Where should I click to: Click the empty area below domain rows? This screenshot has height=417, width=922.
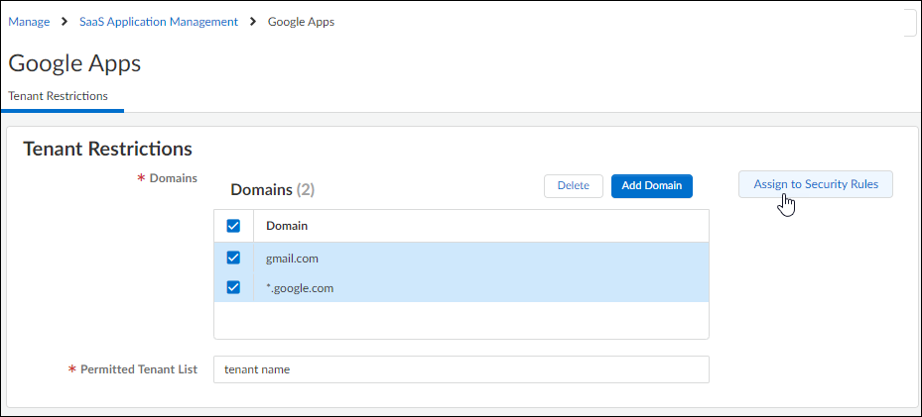click(461, 321)
